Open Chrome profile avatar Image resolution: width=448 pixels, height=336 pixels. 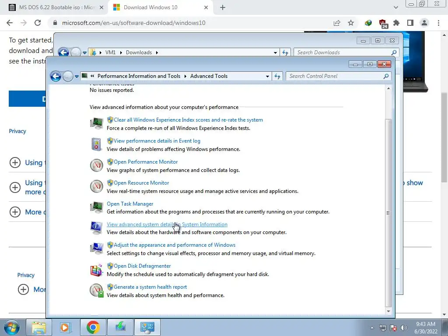coord(424,23)
